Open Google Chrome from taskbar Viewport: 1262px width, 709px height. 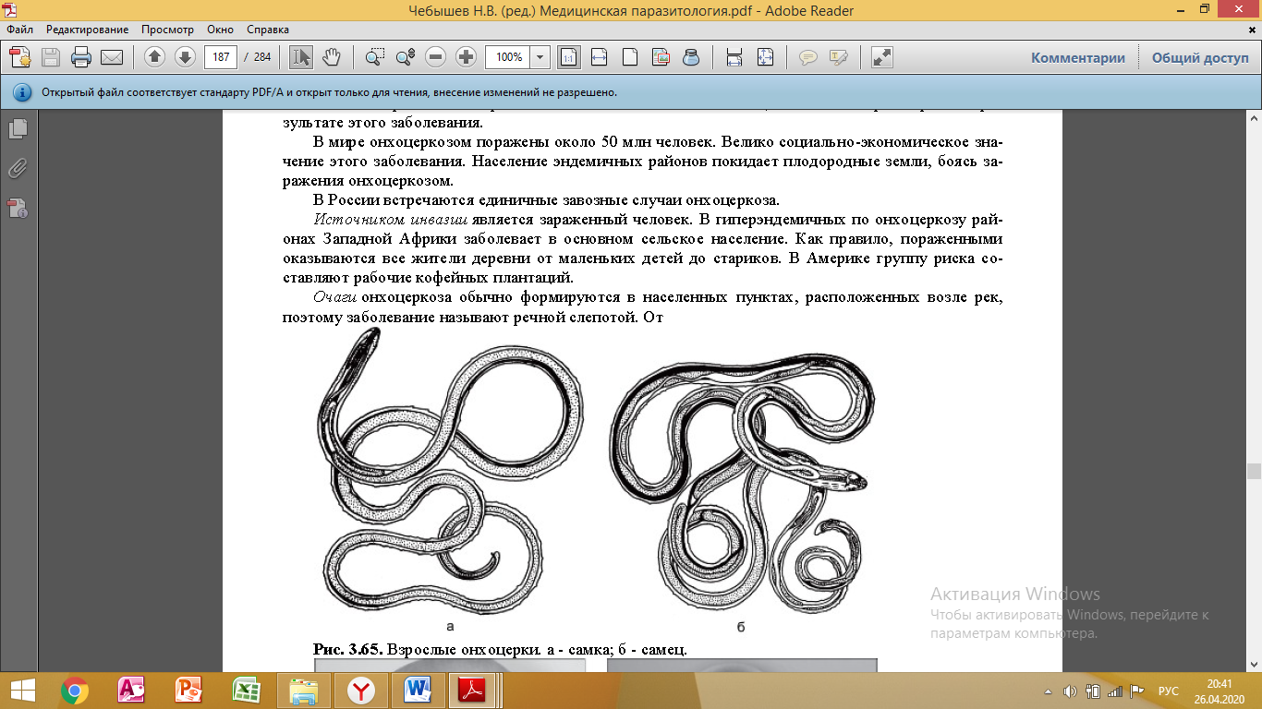(75, 690)
